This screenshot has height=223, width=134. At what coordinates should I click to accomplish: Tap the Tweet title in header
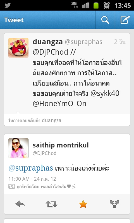pos(14,20)
